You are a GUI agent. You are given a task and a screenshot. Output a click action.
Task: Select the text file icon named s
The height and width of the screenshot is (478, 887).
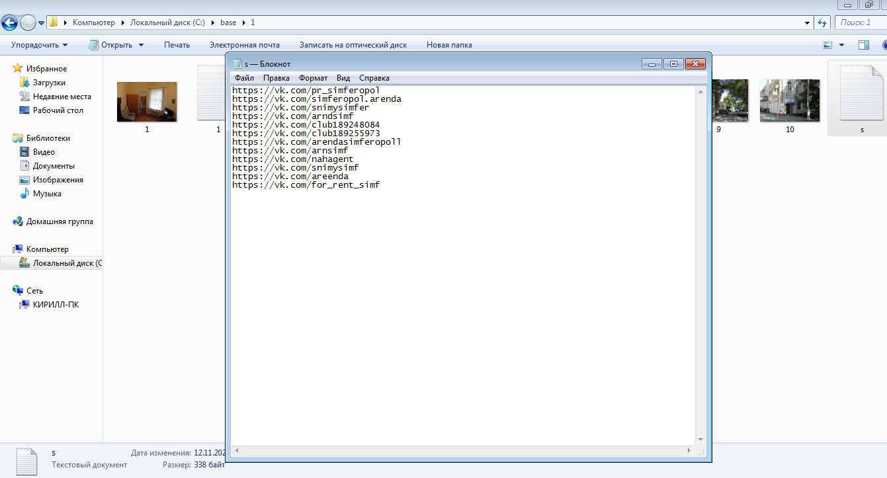[x=862, y=95]
